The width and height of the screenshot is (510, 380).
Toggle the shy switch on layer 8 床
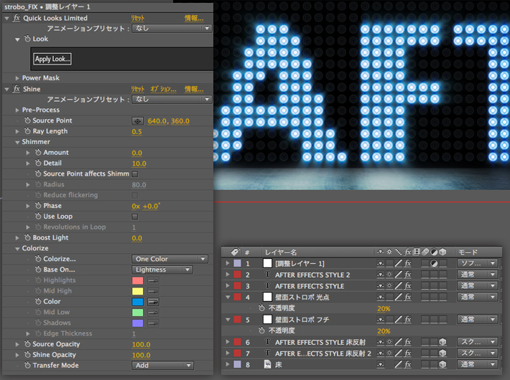[381, 364]
